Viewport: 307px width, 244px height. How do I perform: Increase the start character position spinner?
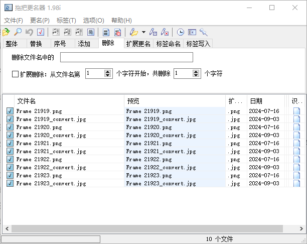point(107,71)
